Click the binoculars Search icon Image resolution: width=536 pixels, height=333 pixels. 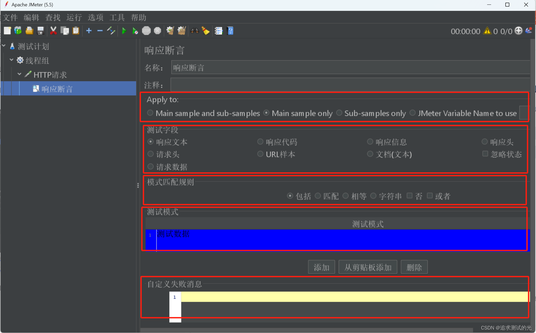(x=195, y=31)
